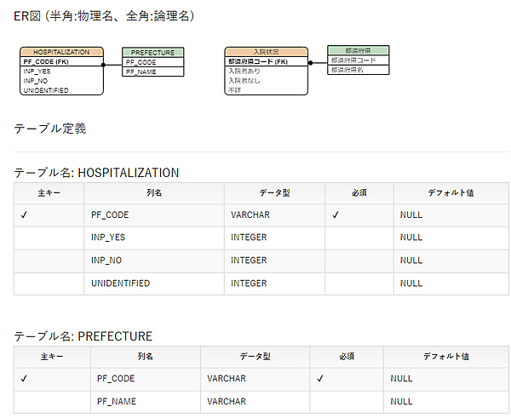Image resolution: width=511 pixels, height=418 pixels.
Task: Click the テーブル定義 section heading
Action: (50, 129)
